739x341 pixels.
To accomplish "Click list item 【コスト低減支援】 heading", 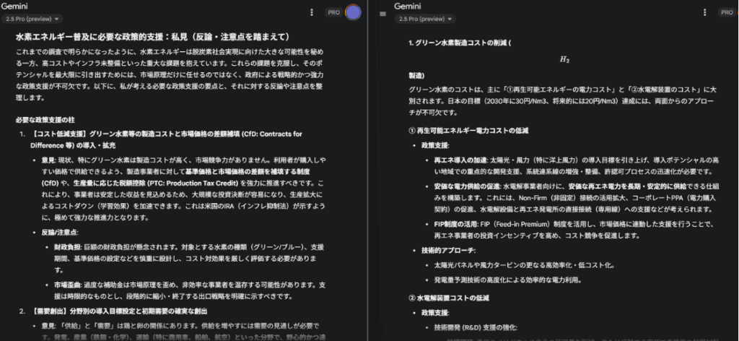I will [x=167, y=139].
